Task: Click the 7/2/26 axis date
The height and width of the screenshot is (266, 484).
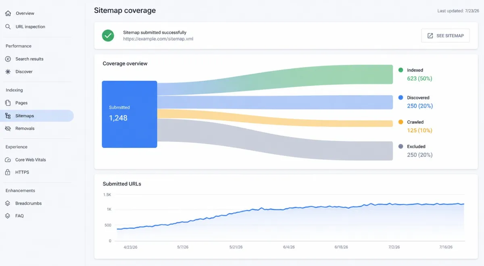Action: (394, 247)
